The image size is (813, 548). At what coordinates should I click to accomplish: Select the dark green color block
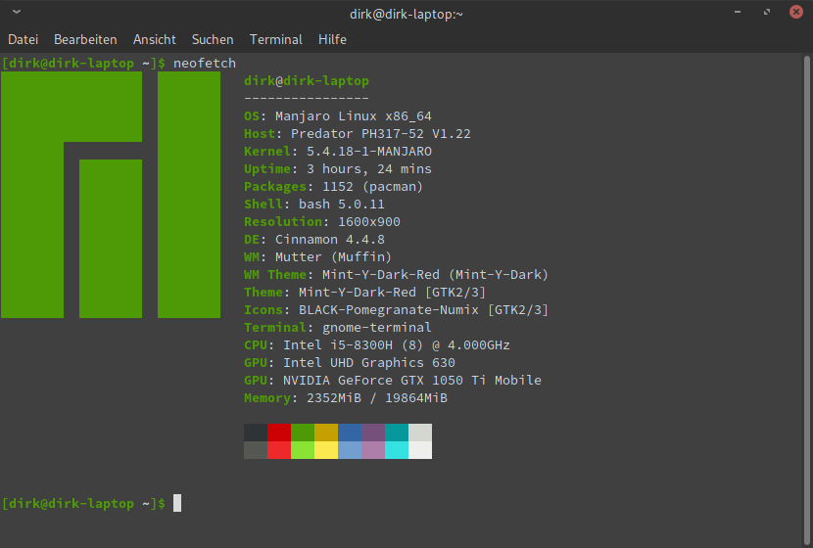point(303,433)
